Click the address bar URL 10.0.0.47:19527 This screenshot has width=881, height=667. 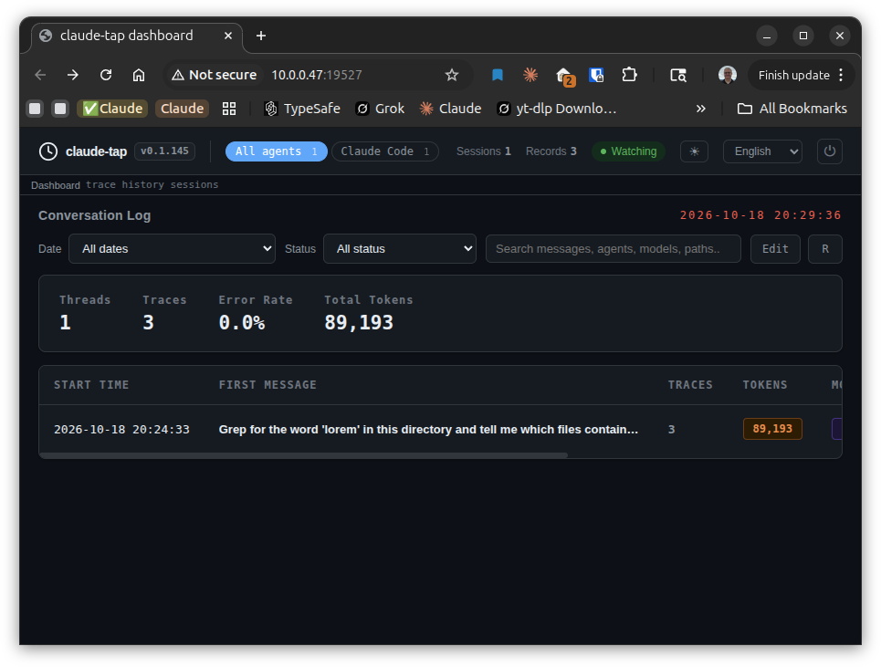pyautogui.click(x=317, y=75)
